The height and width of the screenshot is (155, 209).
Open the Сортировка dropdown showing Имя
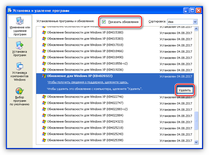point(182,22)
